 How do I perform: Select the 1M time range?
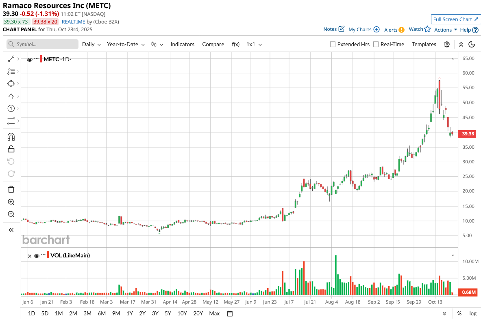[59, 313]
